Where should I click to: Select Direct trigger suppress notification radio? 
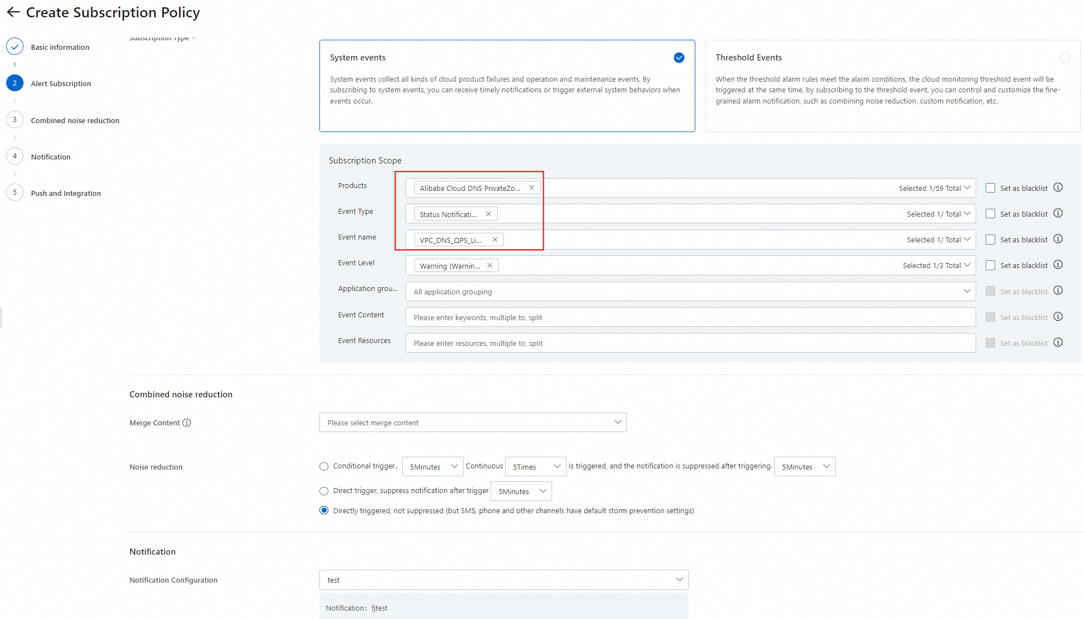point(324,491)
